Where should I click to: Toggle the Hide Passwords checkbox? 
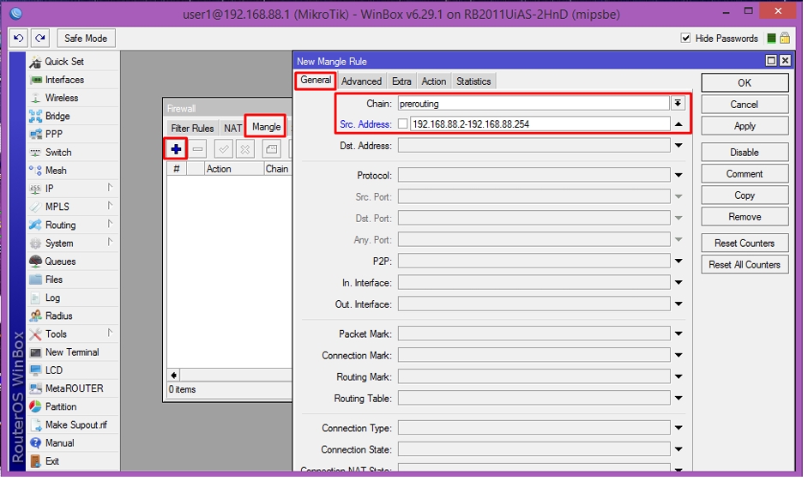point(686,38)
